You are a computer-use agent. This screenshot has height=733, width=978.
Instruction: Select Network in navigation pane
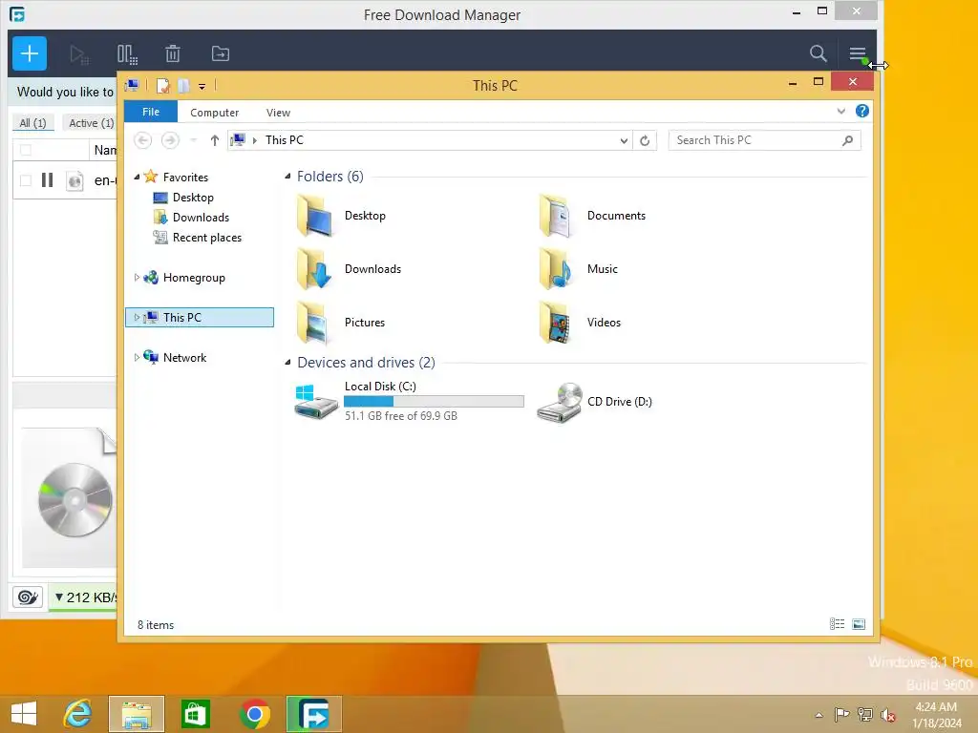pyautogui.click(x=184, y=358)
